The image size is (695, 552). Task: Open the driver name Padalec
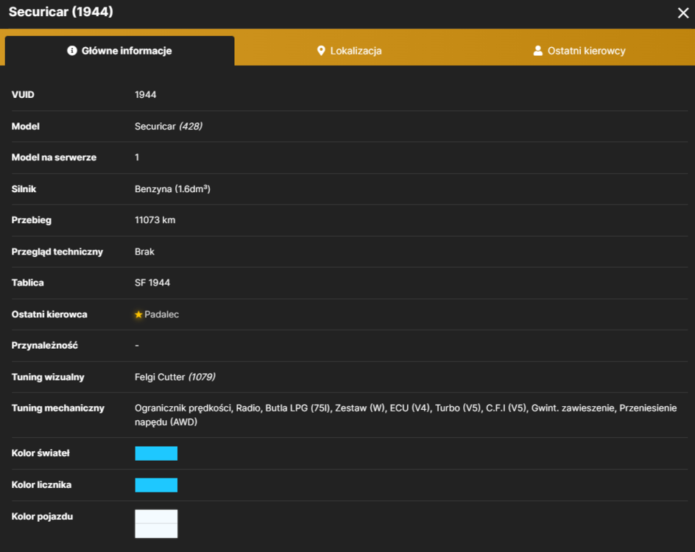click(162, 314)
